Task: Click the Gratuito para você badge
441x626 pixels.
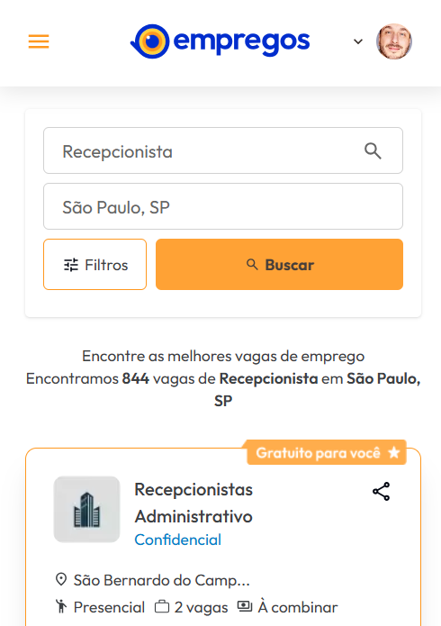Action: (327, 453)
